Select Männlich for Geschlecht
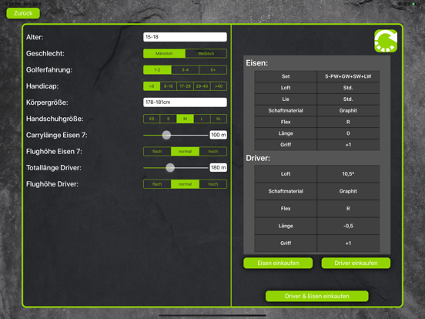The height and width of the screenshot is (319, 425). (164, 53)
